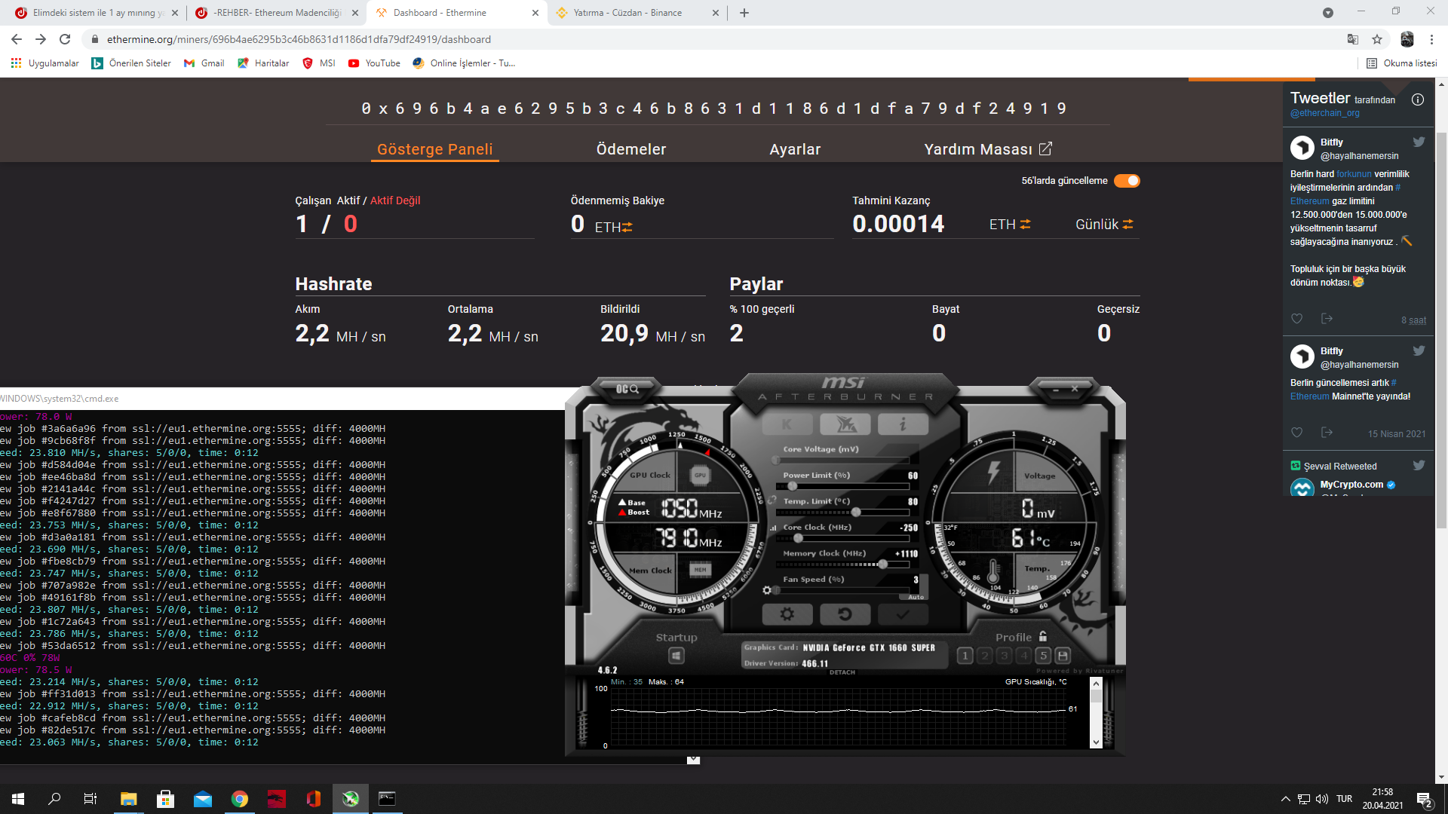
Task: Open the YouTube bookmark
Action: [375, 63]
